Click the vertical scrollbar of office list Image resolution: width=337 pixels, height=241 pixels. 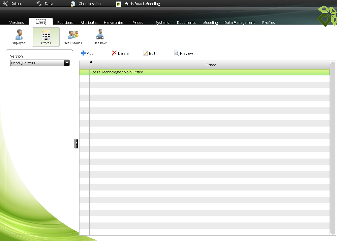(x=333, y=148)
